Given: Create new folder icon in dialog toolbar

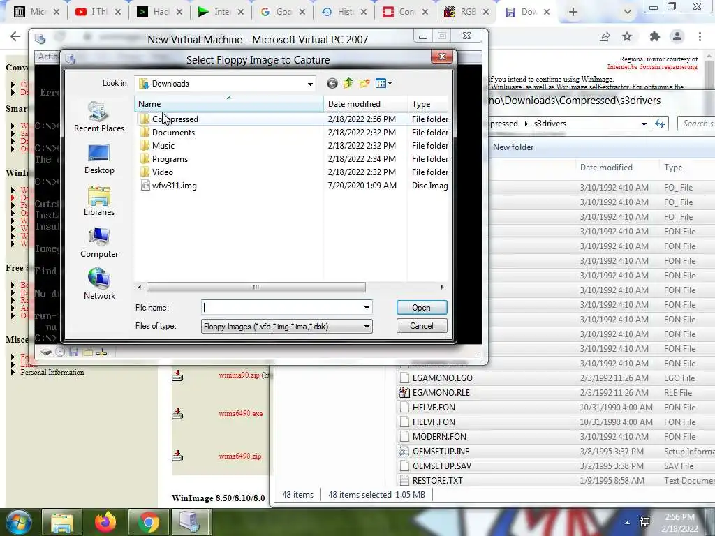Looking at the screenshot, I should [x=364, y=84].
